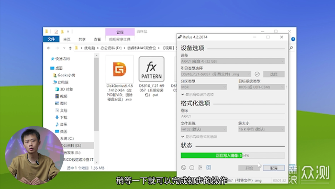Image resolution: width=335 pixels, height=189 pixels.
Task: Go up one folder level in Explorer
Action: point(70,48)
